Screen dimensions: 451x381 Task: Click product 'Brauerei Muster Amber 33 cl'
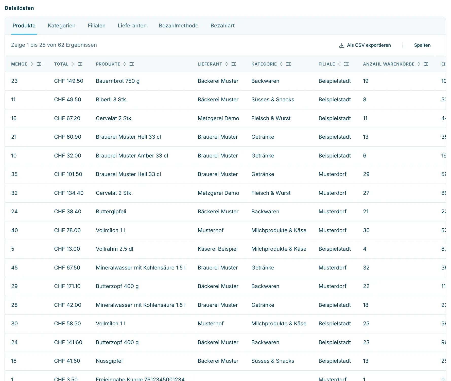coord(132,156)
